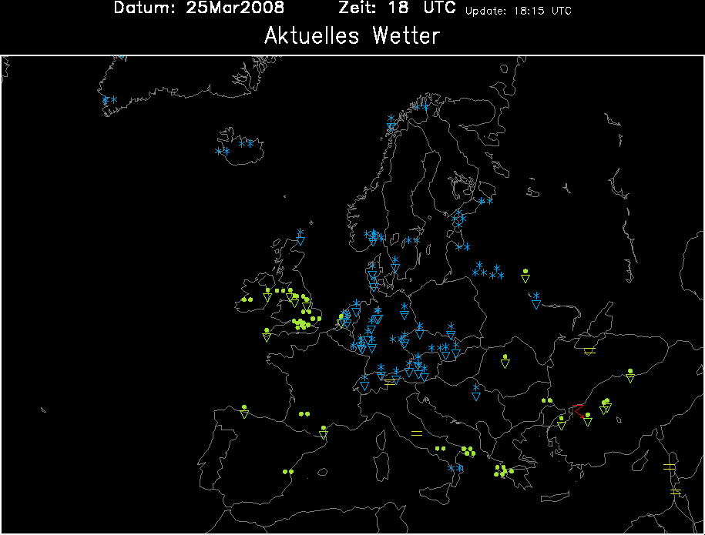Screen dimensions: 705x535
Task: Select the rain dots in southern Italy's heel
Action: pos(468,451)
